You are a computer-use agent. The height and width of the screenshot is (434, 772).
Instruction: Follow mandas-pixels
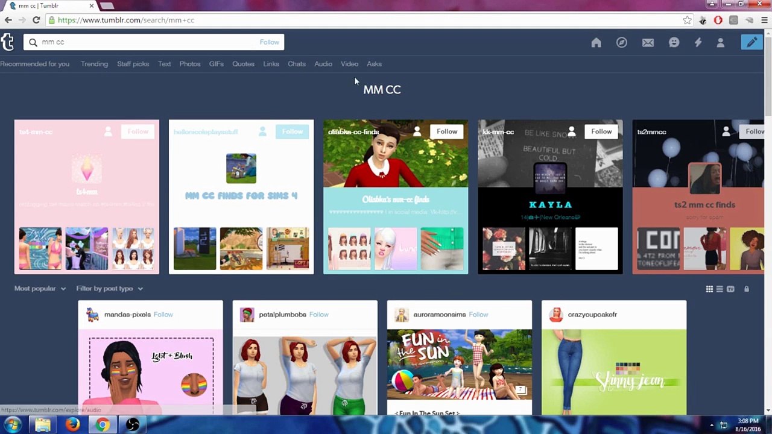163,315
